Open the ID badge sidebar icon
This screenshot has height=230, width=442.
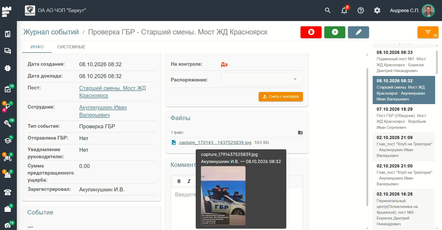click(x=8, y=34)
